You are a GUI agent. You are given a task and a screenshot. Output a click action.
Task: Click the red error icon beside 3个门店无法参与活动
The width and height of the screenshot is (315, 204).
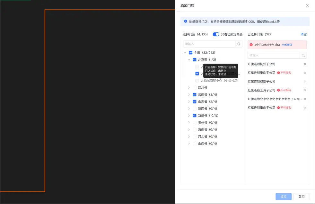pyautogui.click(x=251, y=45)
